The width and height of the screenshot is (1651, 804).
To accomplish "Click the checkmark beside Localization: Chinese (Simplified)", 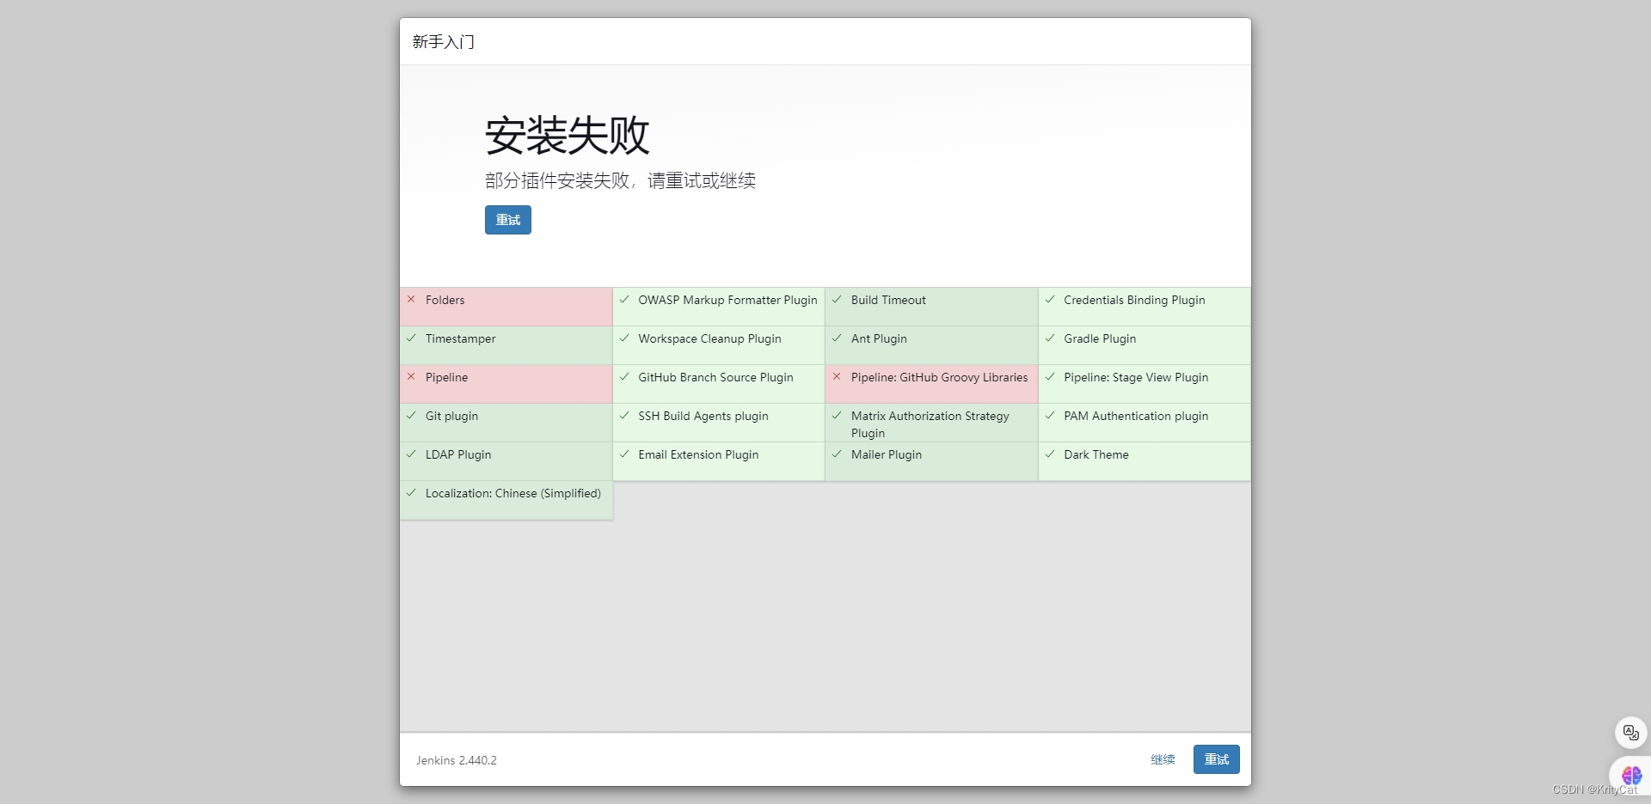I will pyautogui.click(x=411, y=492).
